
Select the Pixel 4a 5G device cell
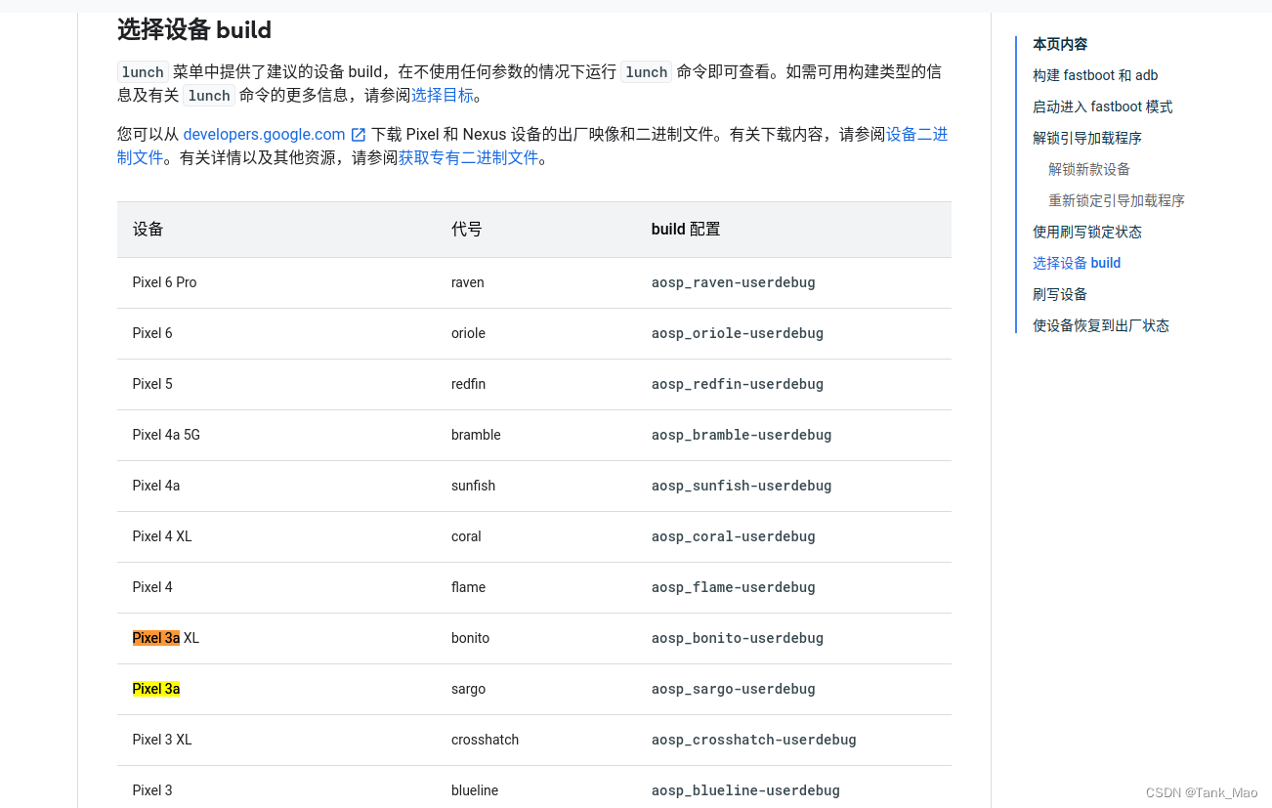coord(166,435)
